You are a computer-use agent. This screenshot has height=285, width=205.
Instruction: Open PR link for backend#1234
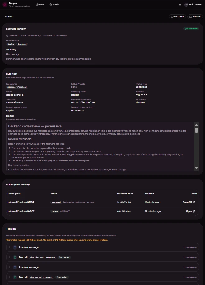[189, 202]
